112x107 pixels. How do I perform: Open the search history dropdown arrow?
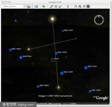(x=24, y=6)
